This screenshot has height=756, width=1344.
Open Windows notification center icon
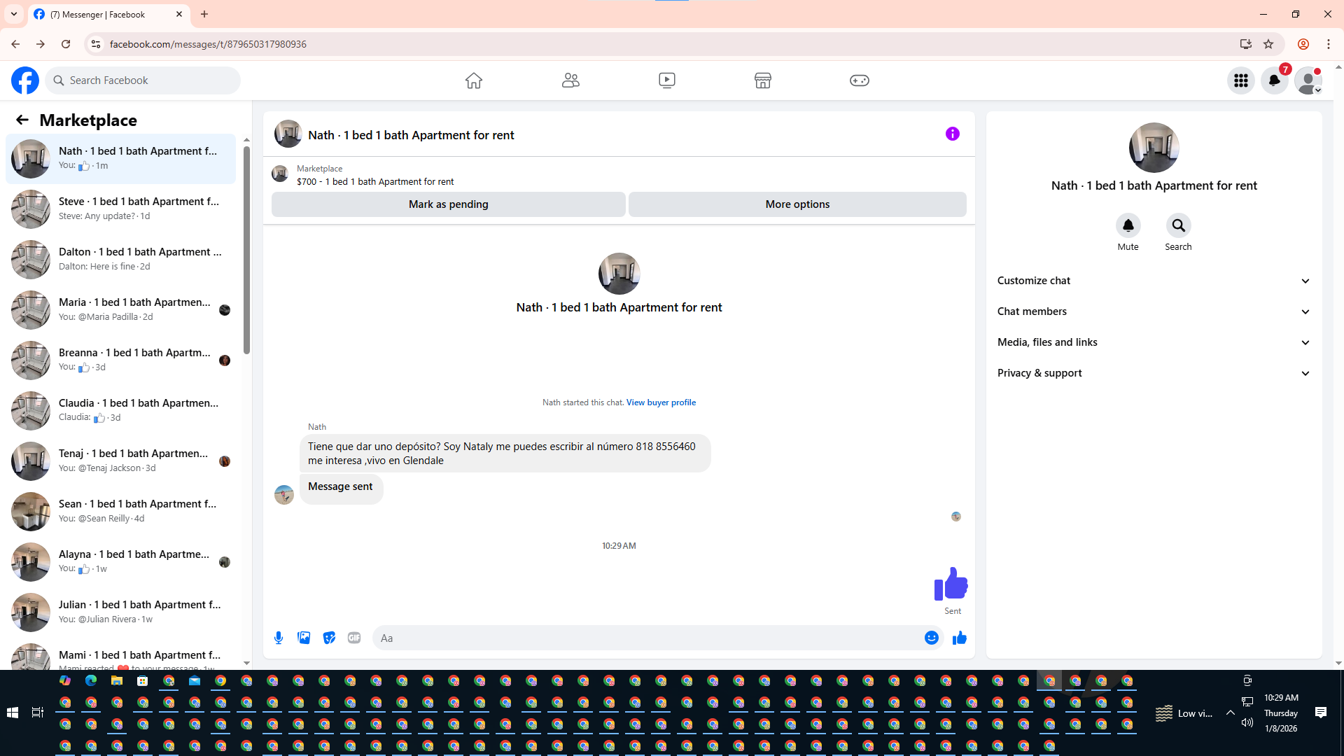click(x=1321, y=713)
